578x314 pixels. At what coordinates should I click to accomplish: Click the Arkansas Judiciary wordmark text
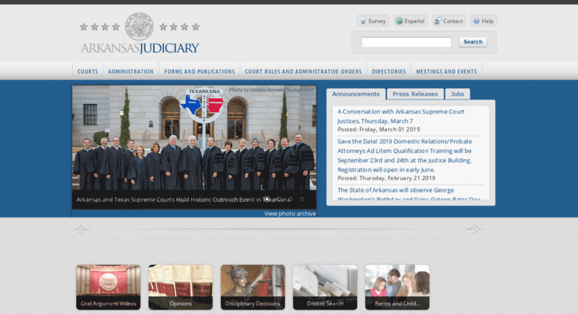point(140,48)
